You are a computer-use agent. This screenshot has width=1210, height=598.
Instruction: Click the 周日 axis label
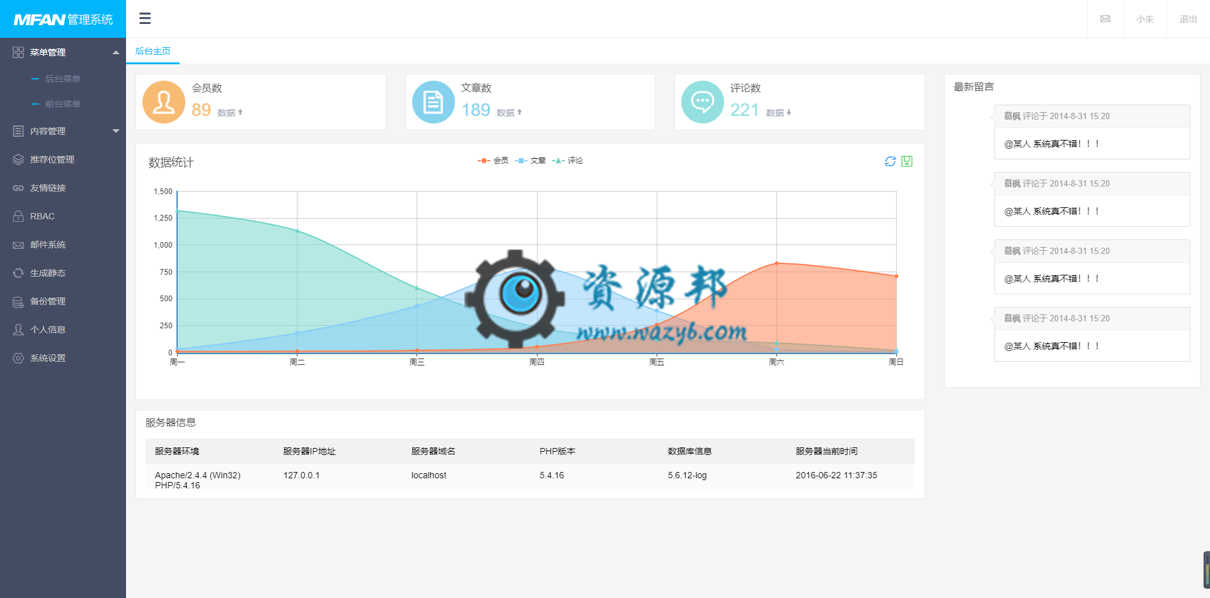coord(896,362)
